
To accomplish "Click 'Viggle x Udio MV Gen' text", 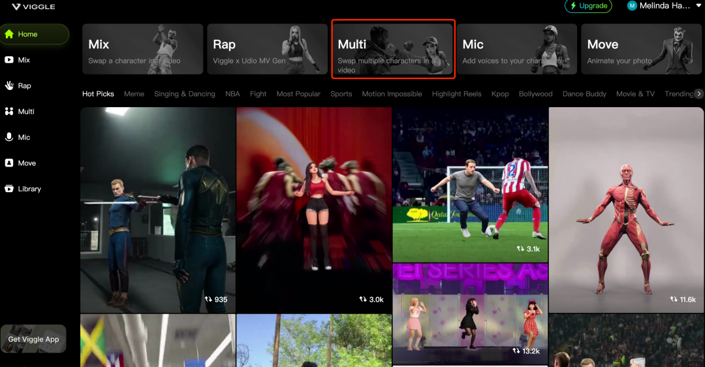I will 249,61.
